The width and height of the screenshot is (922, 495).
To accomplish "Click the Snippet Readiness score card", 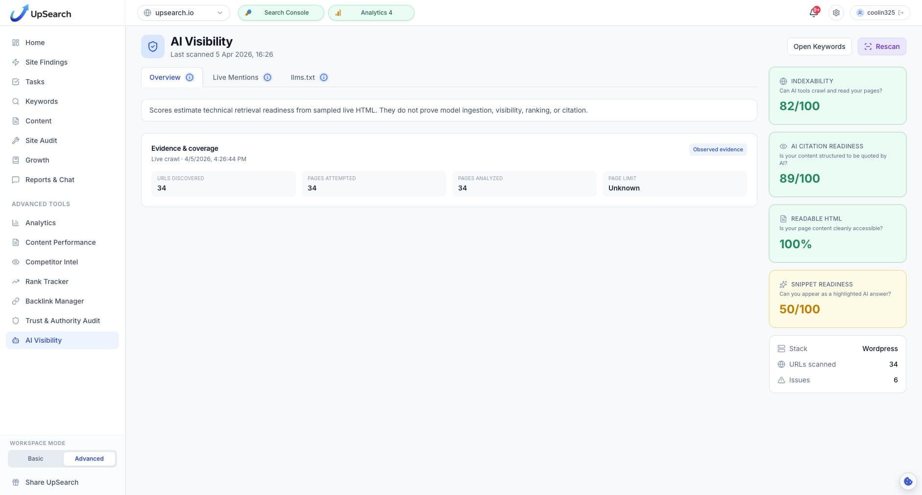I will point(838,299).
